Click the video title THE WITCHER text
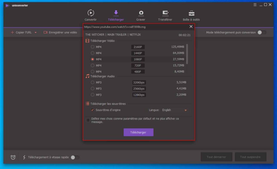 pyautogui.click(x=113, y=35)
